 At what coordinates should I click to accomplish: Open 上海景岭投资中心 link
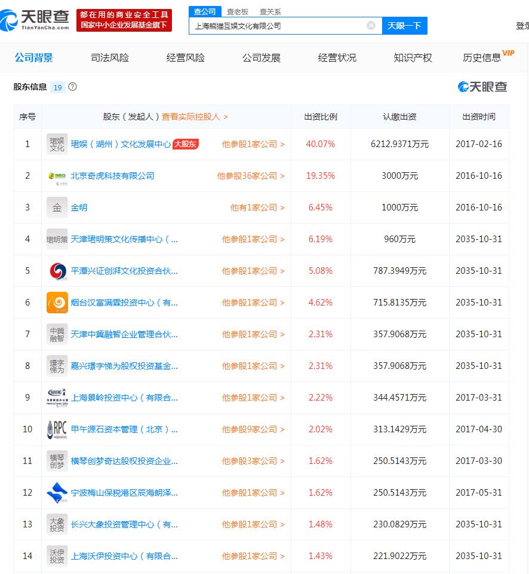coord(124,398)
